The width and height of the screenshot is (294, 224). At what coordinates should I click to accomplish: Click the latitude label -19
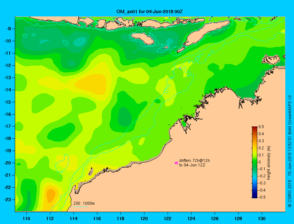7,151
